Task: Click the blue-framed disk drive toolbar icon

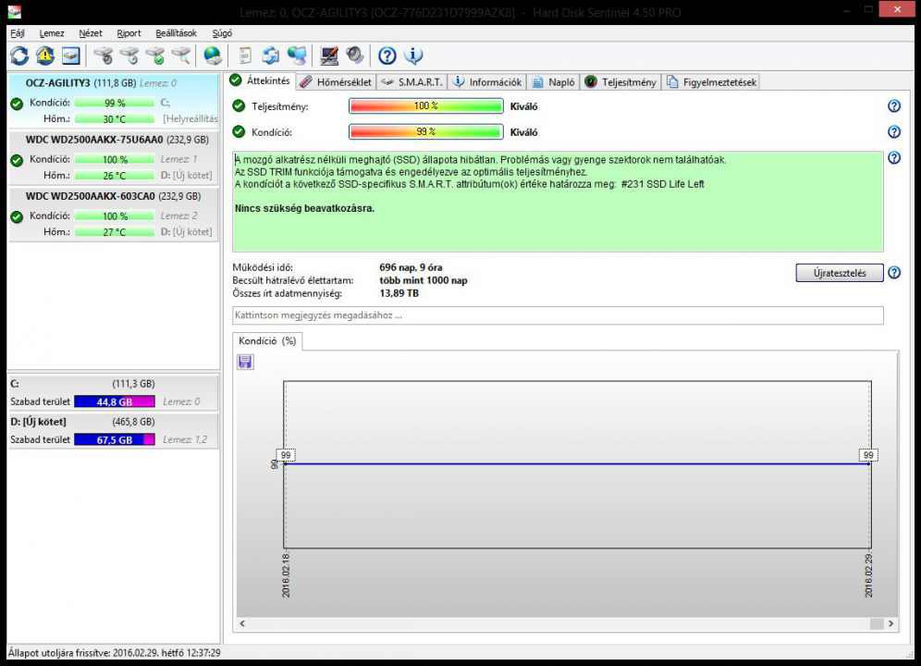Action: point(71,55)
